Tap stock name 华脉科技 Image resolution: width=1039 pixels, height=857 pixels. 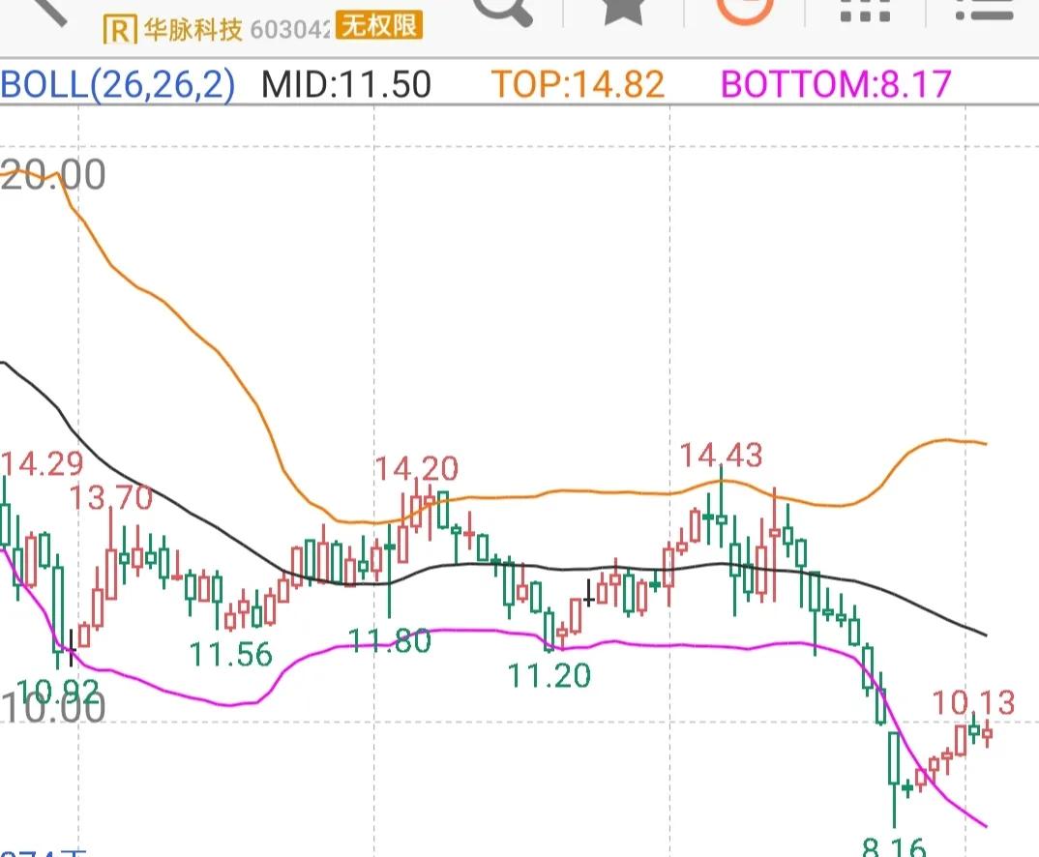(193, 30)
